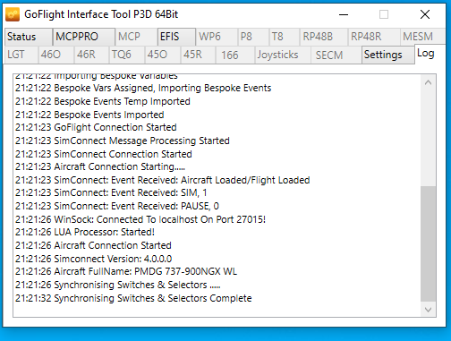Open the T8 tab
Screen dimensions: 451x341
[285, 37]
